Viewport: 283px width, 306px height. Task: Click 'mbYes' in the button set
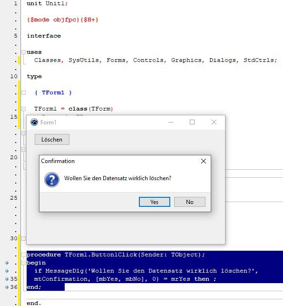click(x=108, y=279)
